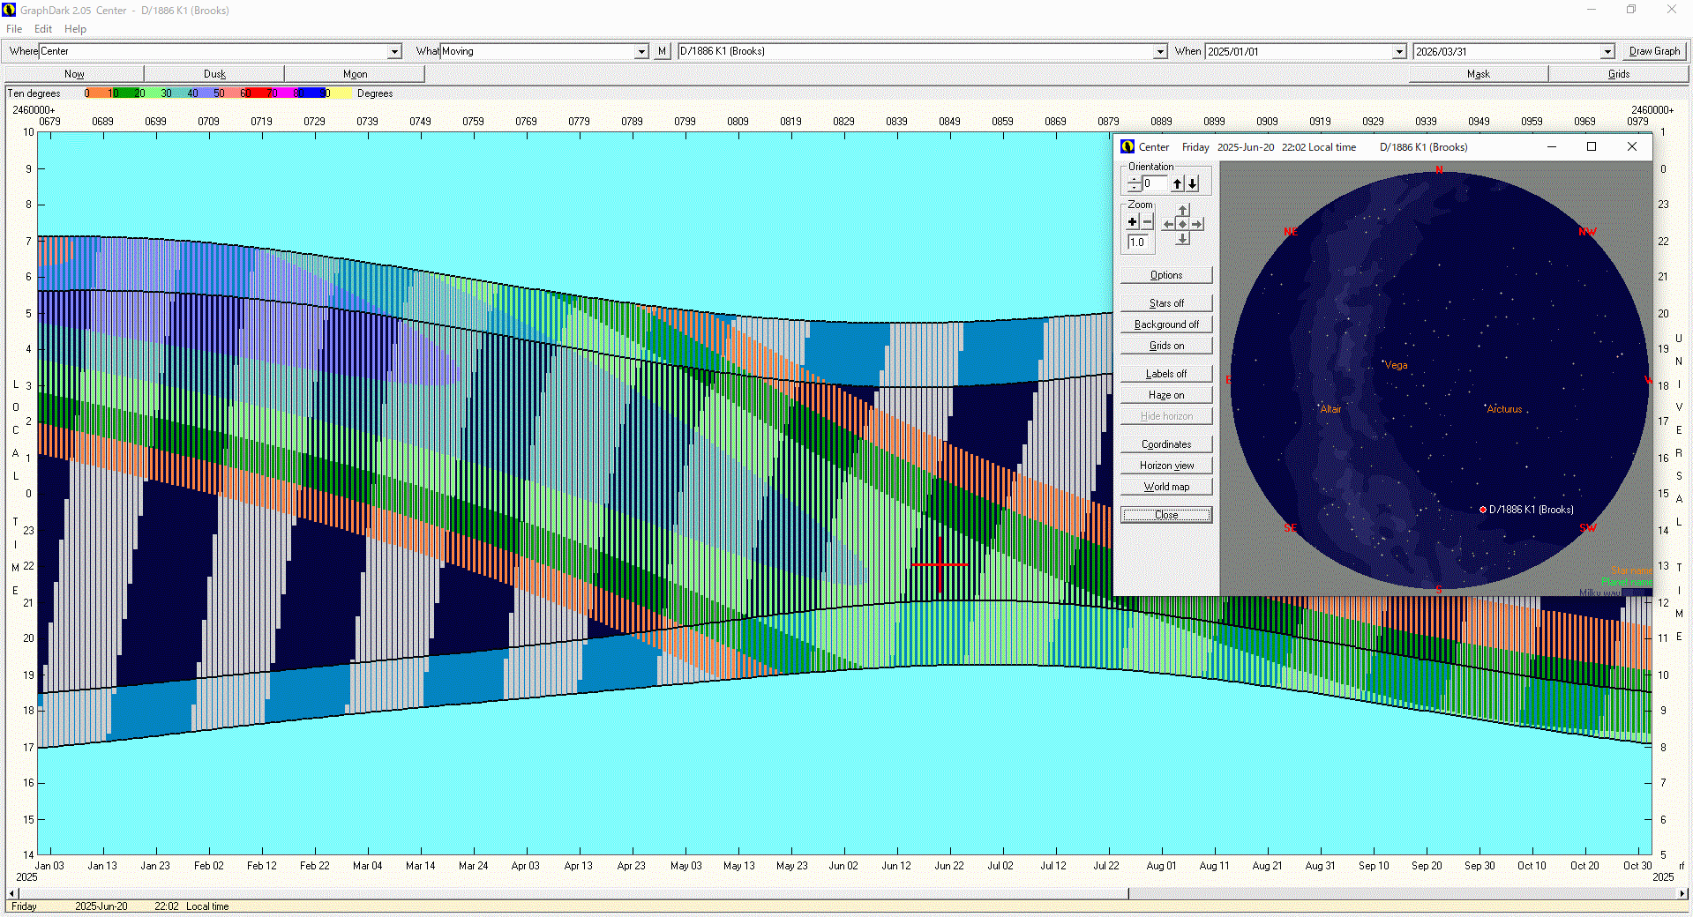Open the World map
The height and width of the screenshot is (917, 1693).
[x=1166, y=486]
